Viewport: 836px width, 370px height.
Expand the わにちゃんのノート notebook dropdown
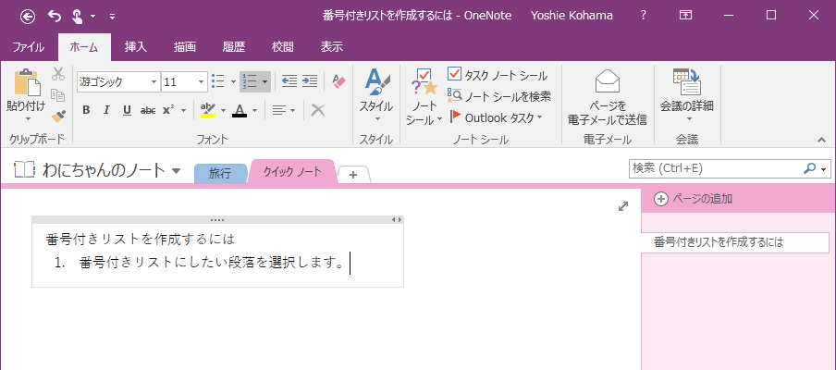tap(177, 171)
